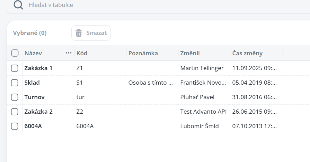Click the Čas změny column header
The image size is (310, 162).
(247, 53)
